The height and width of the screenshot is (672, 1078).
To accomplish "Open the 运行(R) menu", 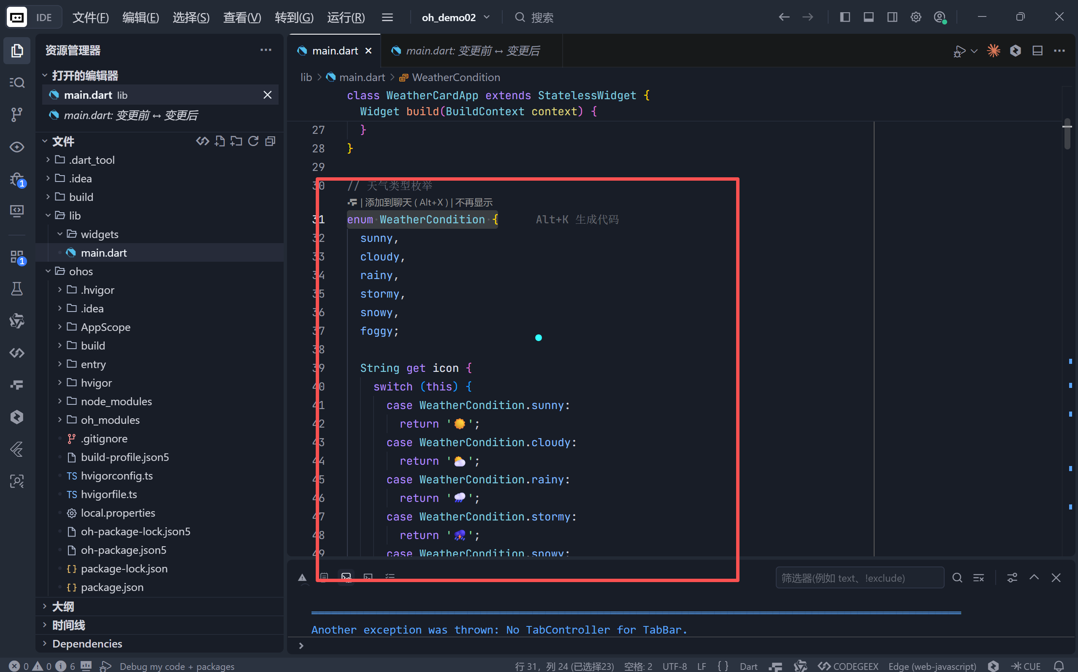I will [x=346, y=17].
